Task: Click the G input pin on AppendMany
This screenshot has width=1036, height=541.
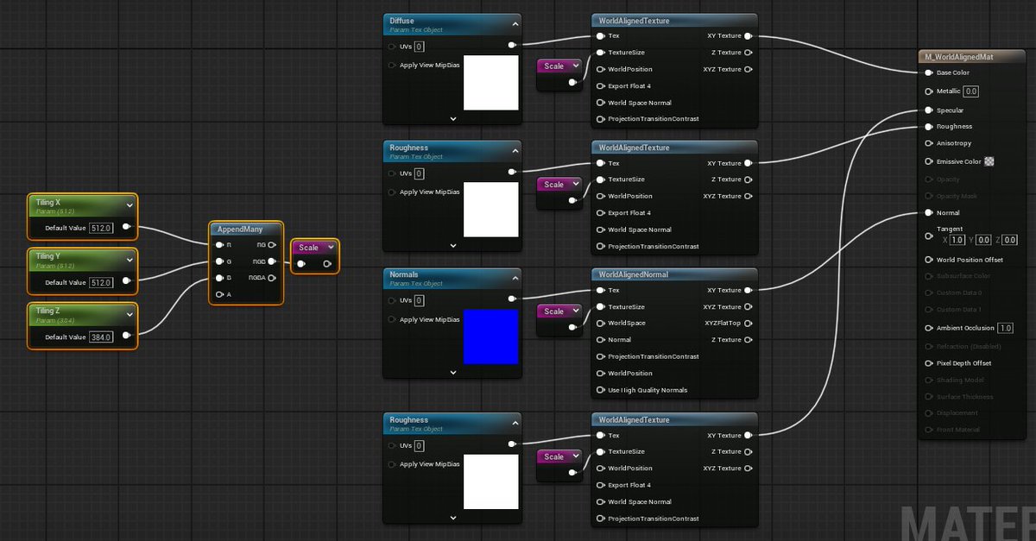Action: 220,261
